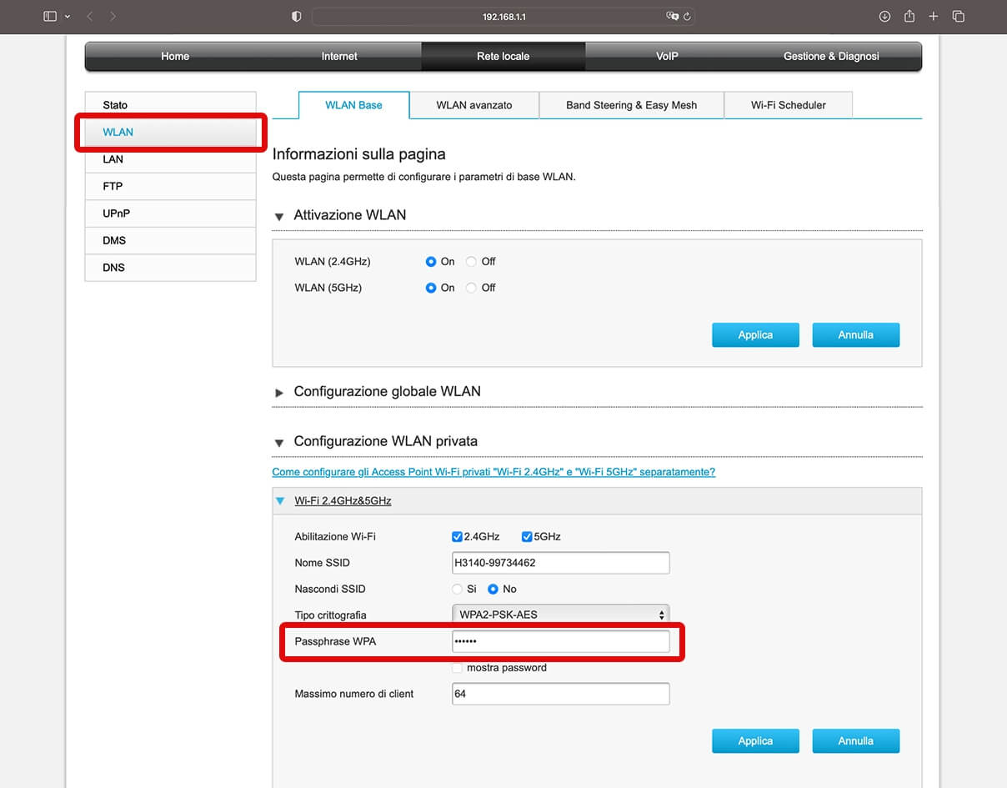Click the privacy shield icon
The height and width of the screenshot is (788, 1007).
(296, 17)
